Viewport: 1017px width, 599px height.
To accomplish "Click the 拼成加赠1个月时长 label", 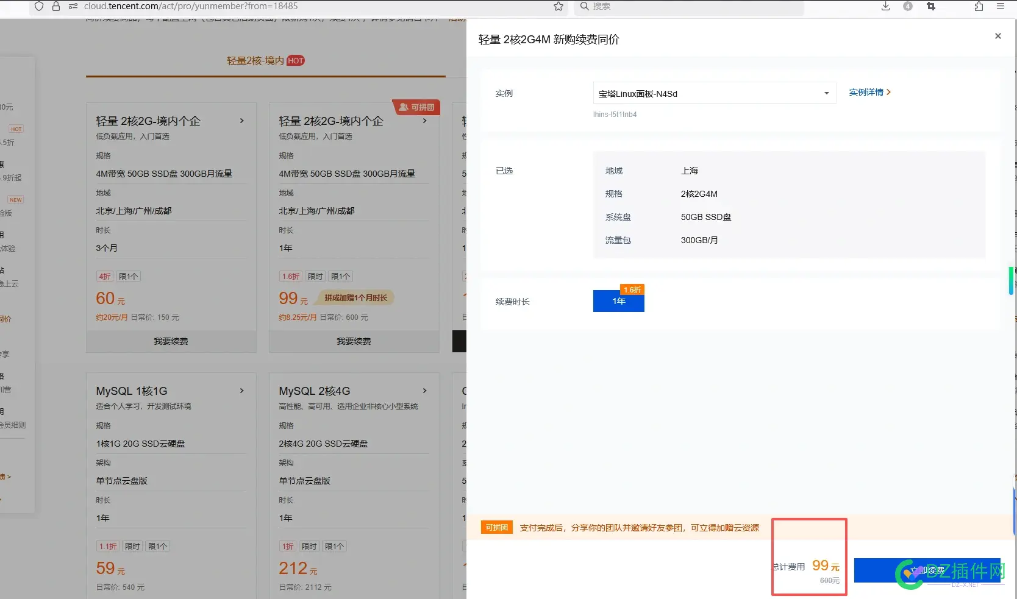I will pyautogui.click(x=355, y=298).
